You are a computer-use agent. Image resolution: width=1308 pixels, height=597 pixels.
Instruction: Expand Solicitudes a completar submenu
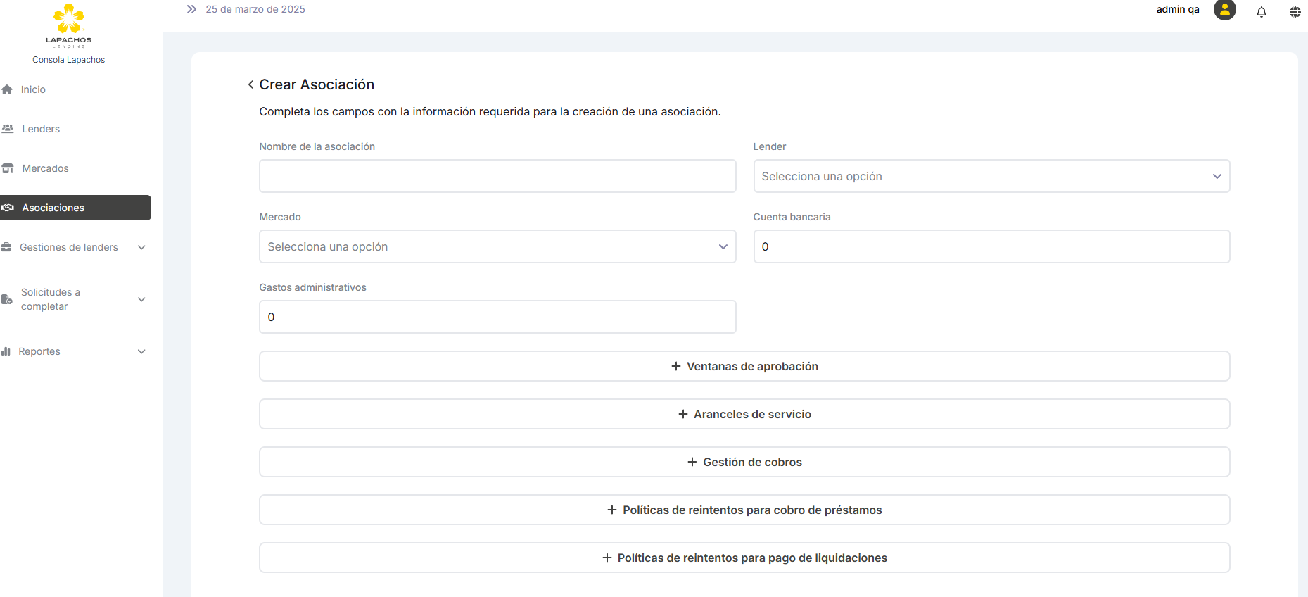pos(141,299)
